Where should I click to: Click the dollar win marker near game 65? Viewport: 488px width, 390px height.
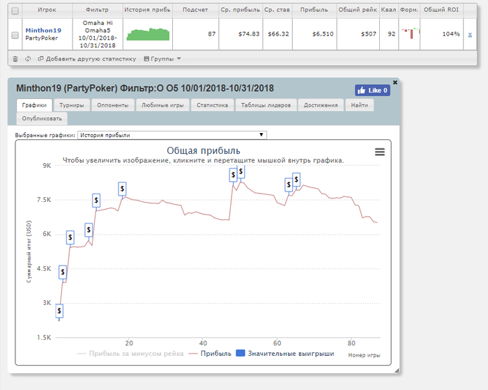[x=296, y=180]
